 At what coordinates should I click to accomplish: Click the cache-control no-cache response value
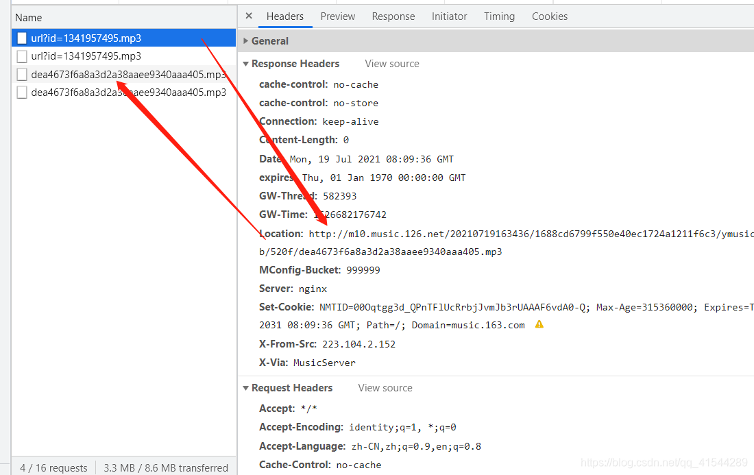(x=356, y=84)
